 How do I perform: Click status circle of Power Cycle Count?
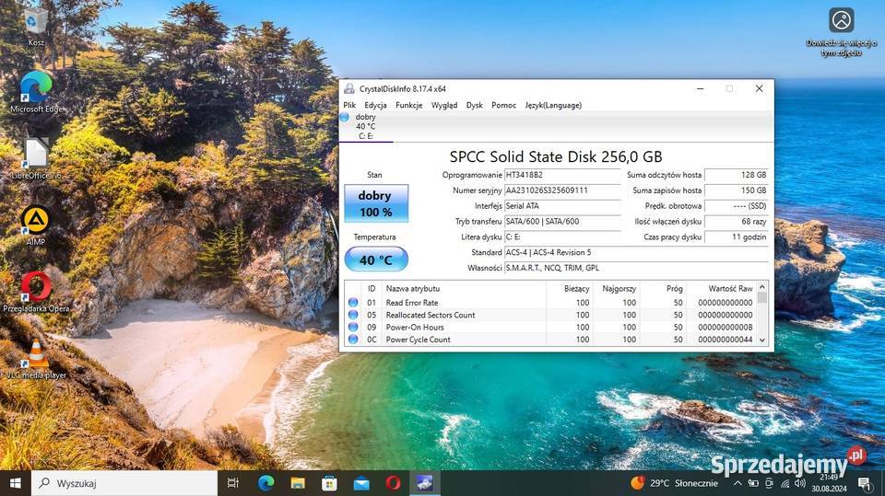(x=353, y=340)
